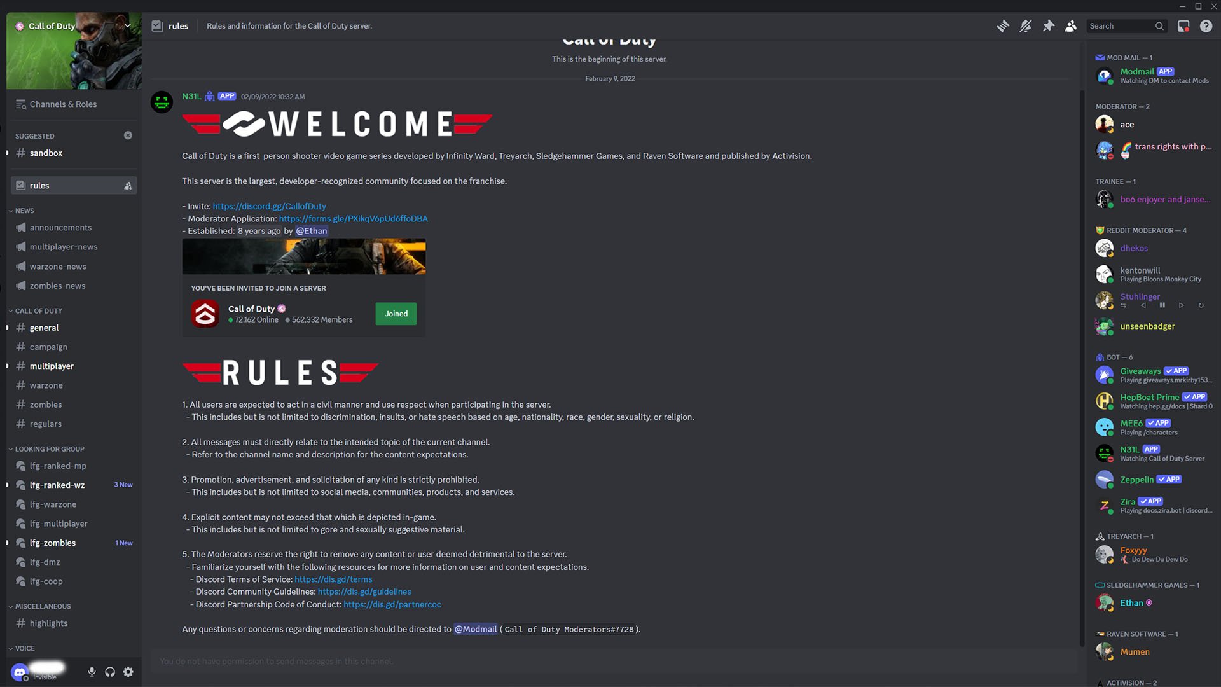Viewport: 1221px width, 687px height.
Task: Toggle deafen headphone icon bottom left
Action: [x=110, y=672]
